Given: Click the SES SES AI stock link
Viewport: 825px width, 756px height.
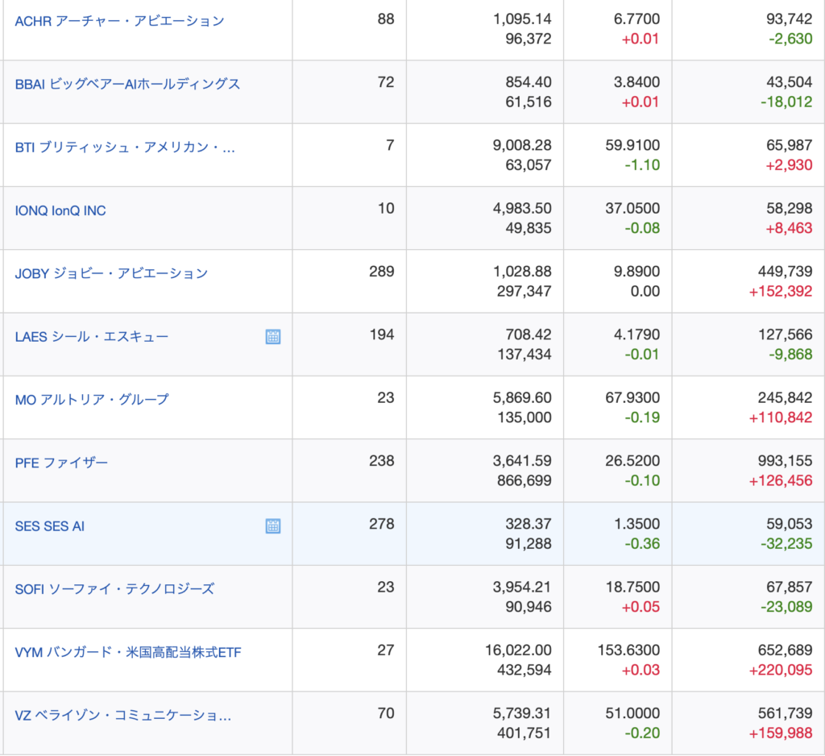Looking at the screenshot, I should (50, 526).
